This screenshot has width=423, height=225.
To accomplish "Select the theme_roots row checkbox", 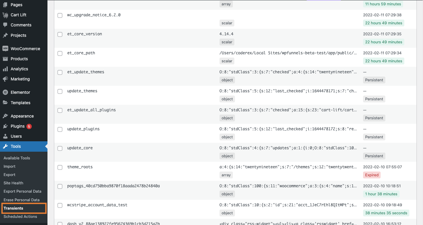I will 60,167.
